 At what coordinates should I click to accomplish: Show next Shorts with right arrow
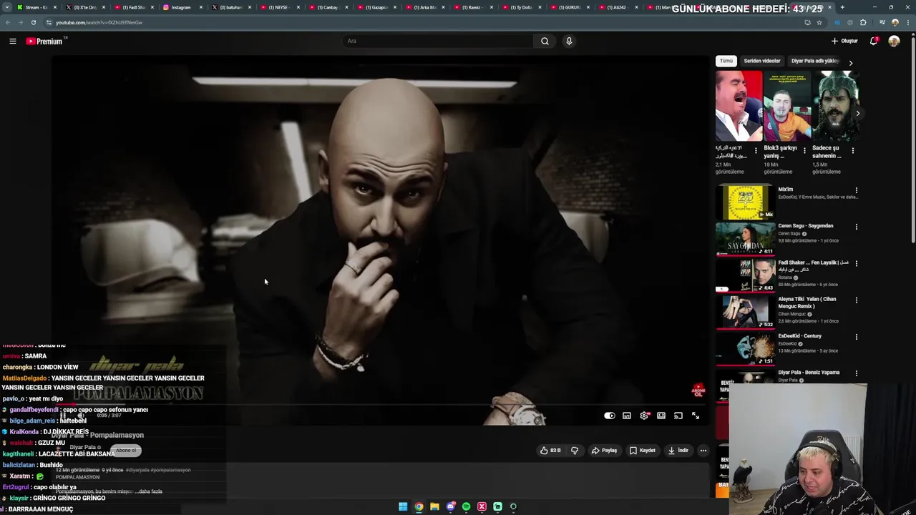858,113
